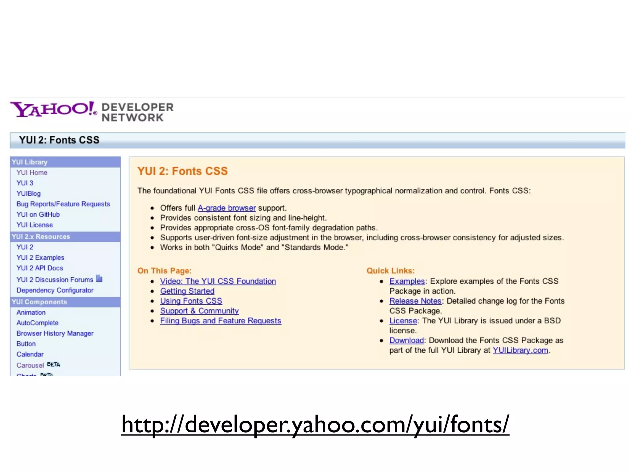Jump to Getting Started section

187,291
